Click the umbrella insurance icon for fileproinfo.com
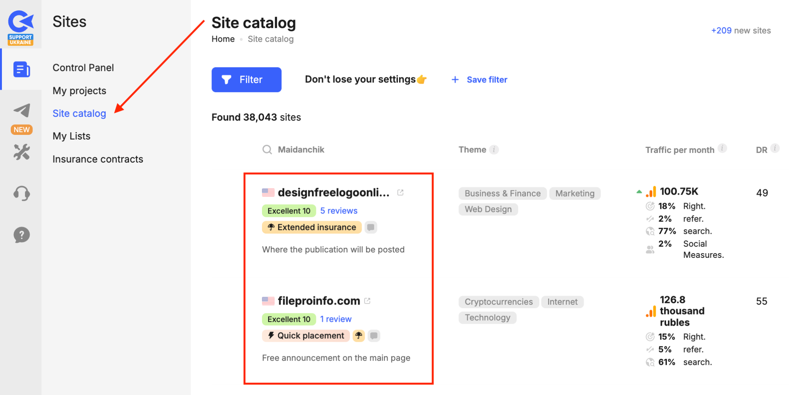 point(359,336)
